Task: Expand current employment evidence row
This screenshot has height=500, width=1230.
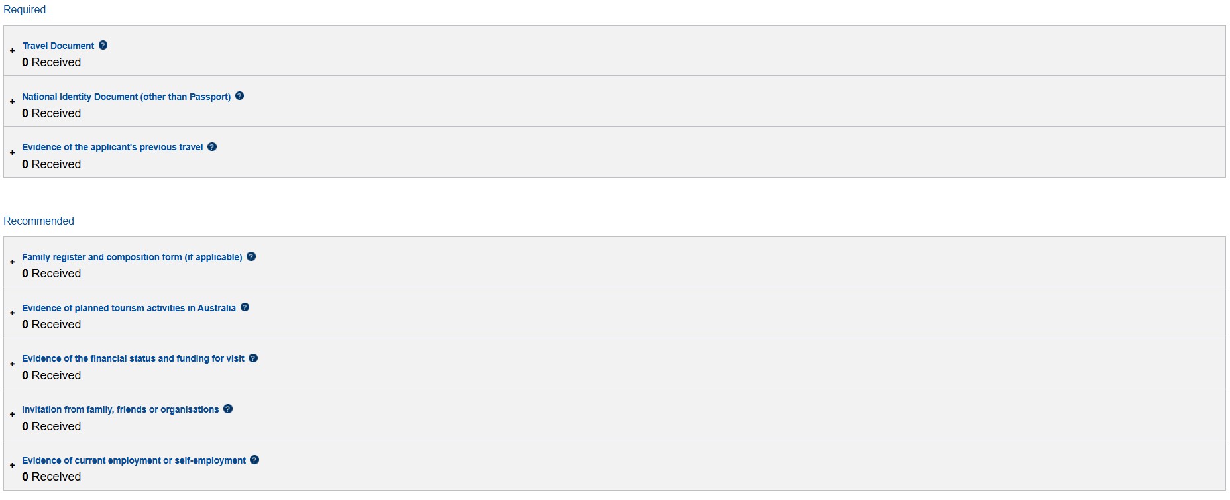Action: tap(12, 466)
